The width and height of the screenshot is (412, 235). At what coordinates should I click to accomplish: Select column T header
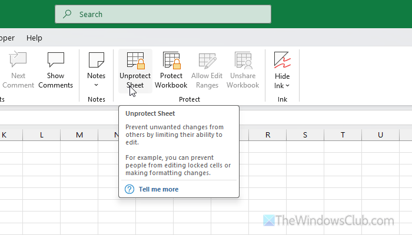[x=343, y=135]
